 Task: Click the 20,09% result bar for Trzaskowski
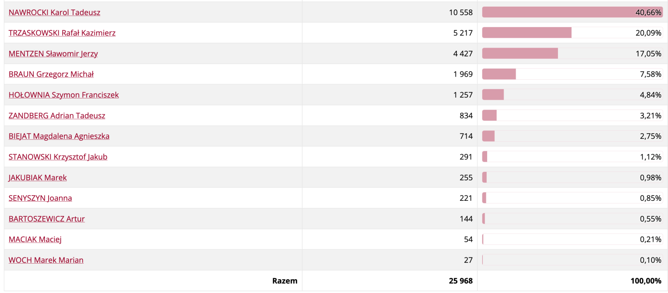(573, 33)
